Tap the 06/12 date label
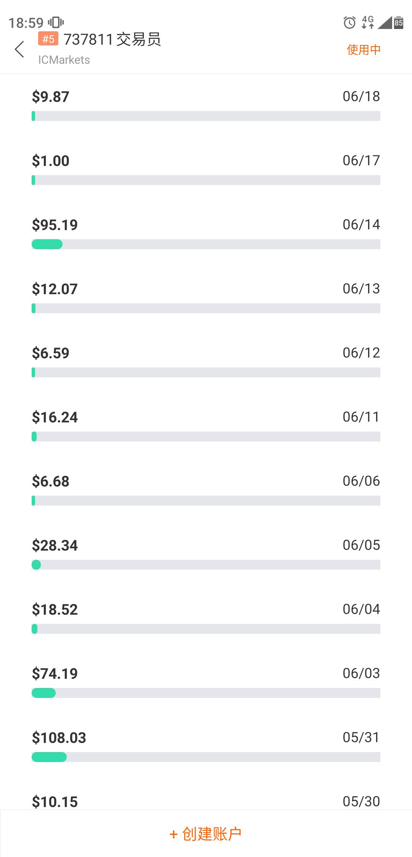The height and width of the screenshot is (857, 412). click(361, 353)
